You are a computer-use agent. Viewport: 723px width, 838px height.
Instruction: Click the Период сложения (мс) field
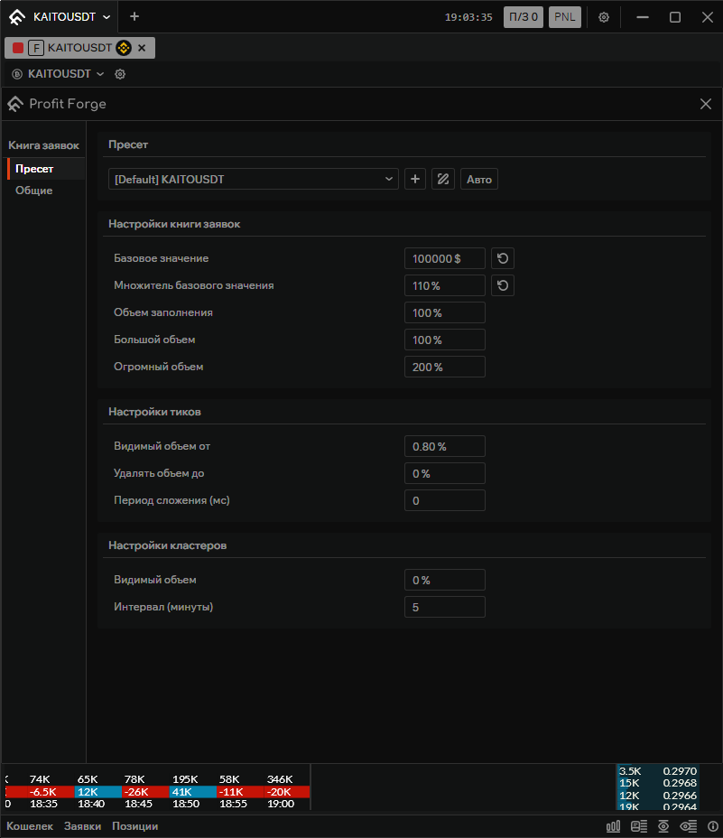point(445,501)
